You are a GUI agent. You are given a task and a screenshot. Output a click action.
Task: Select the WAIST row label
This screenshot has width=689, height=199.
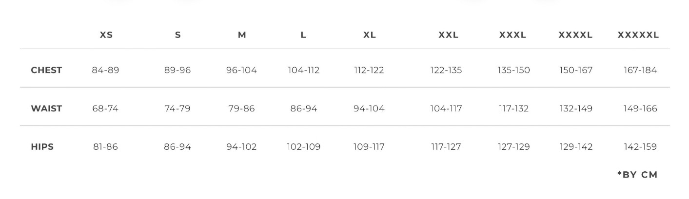46,109
